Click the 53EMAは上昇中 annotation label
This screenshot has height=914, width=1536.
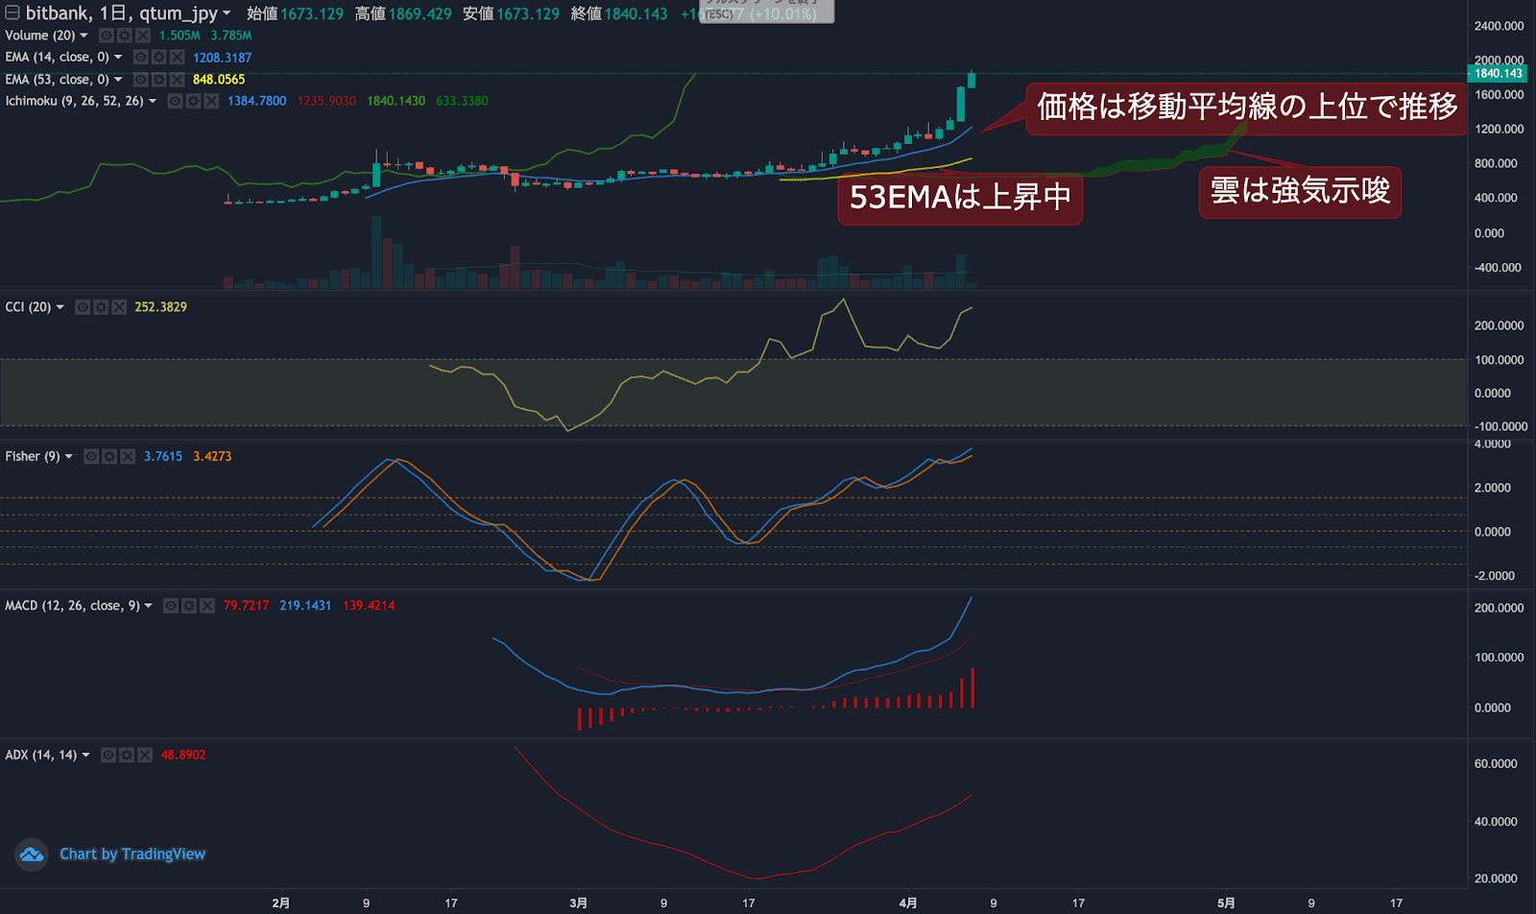point(960,200)
